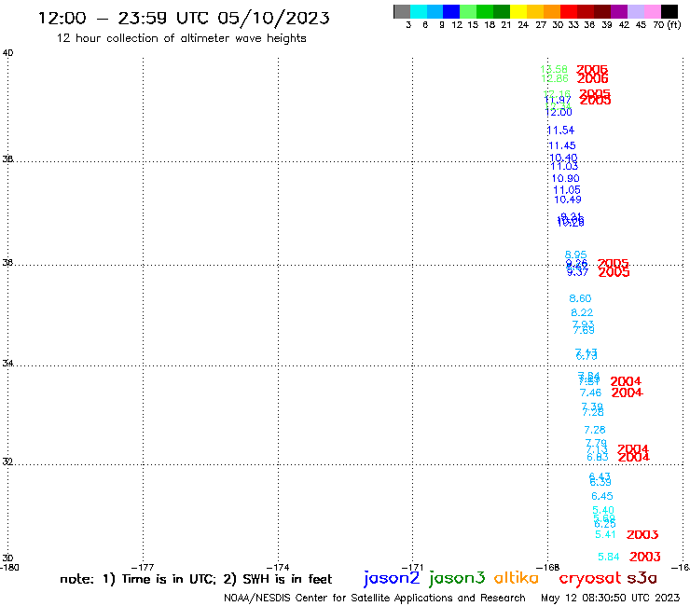Click the altika satellite legend label
Viewport: 690px width, 606px height.
pyautogui.click(x=516, y=578)
